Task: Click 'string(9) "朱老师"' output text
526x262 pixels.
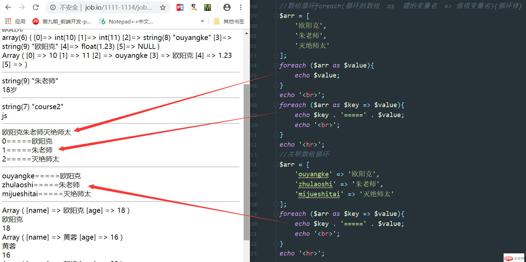Action: tap(30, 81)
